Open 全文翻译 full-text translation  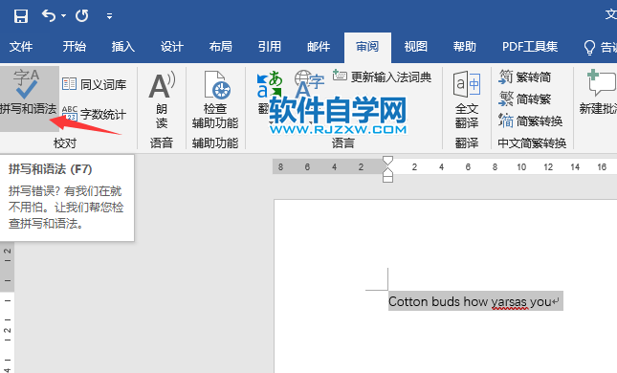click(x=467, y=100)
